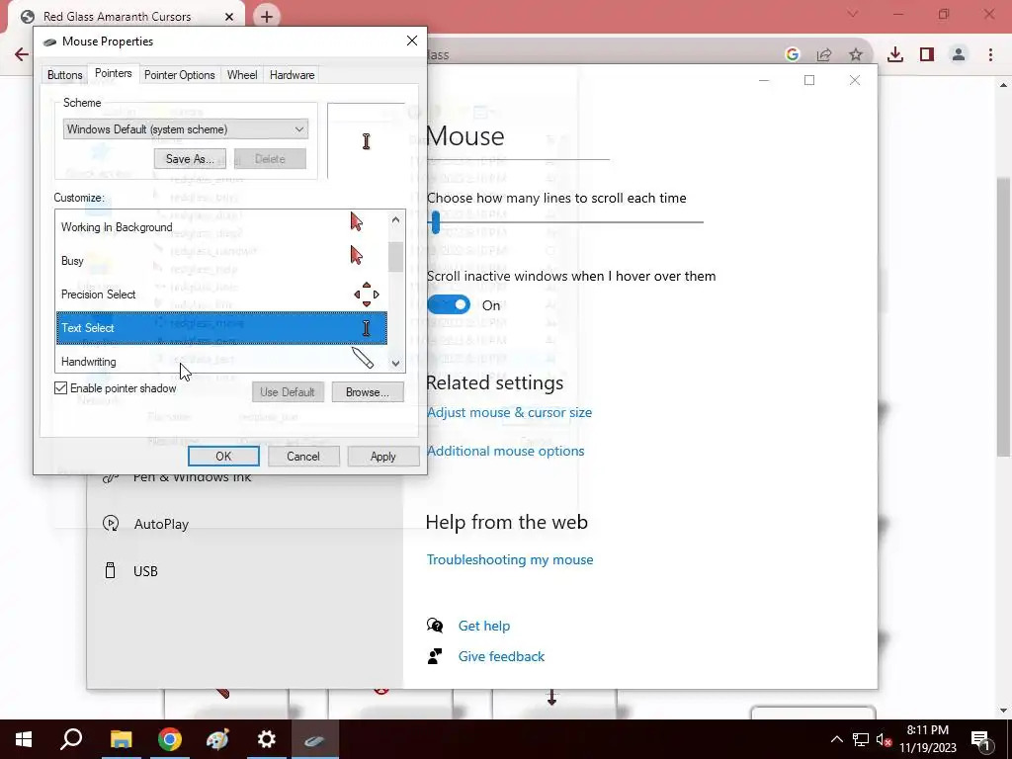Open Adjust mouse & cursor size link

pos(509,412)
